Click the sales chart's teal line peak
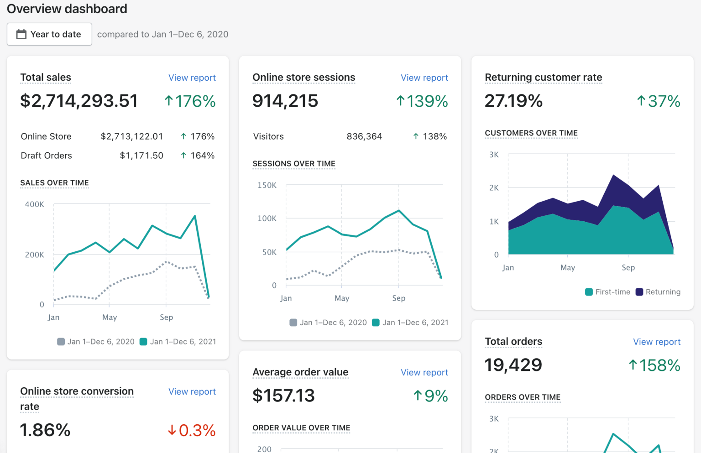Screen dimensions: 701x453 click(x=195, y=216)
